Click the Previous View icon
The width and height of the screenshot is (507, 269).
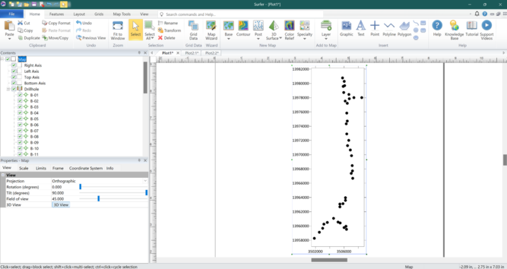(x=79, y=38)
